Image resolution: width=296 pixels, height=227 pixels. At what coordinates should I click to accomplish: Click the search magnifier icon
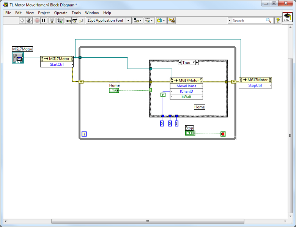[268, 20]
